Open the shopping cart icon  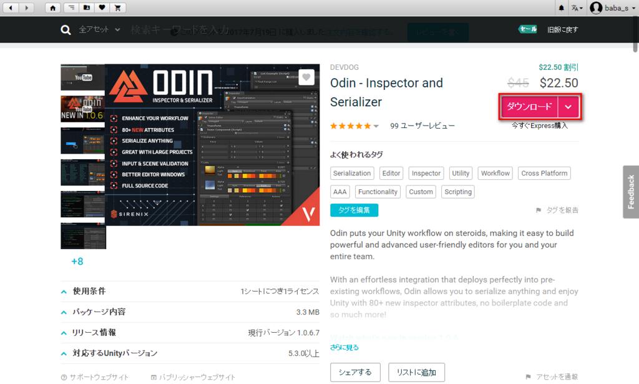click(x=117, y=7)
